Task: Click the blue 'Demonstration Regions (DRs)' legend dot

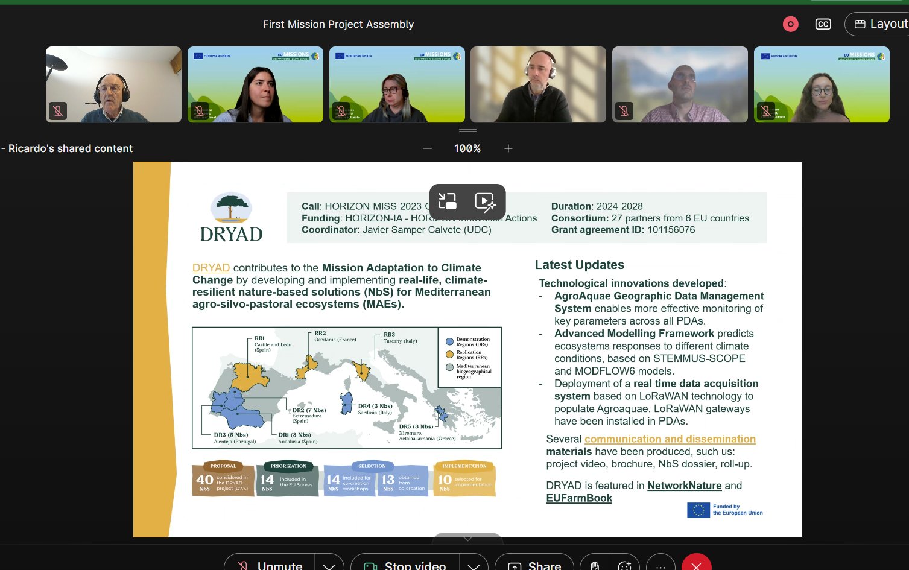Action: tap(449, 342)
